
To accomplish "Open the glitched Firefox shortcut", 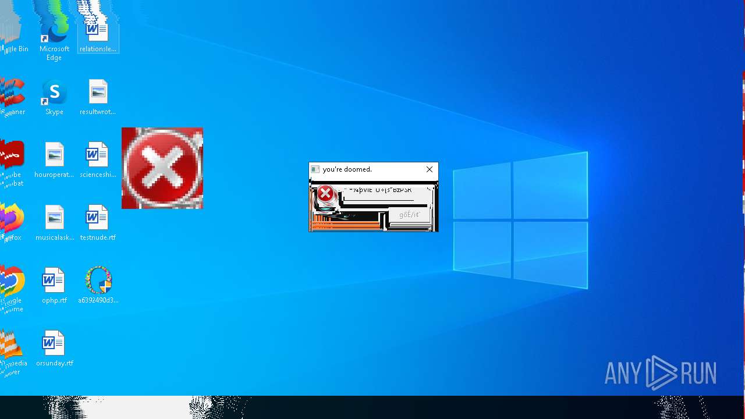I will pos(12,222).
